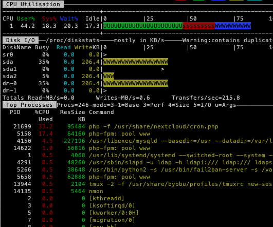Image resolution: width=273 pixels, height=227 pixels.
Task: Click the dm-0 write activity bar
Action: click(136, 83)
